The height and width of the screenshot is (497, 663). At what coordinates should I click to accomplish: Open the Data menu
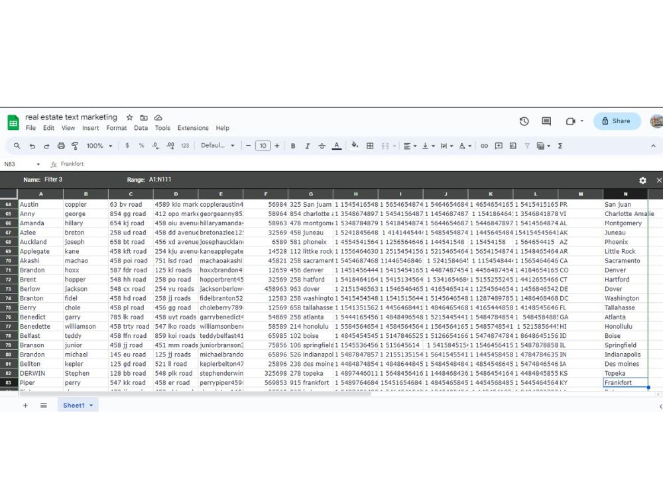(x=141, y=128)
